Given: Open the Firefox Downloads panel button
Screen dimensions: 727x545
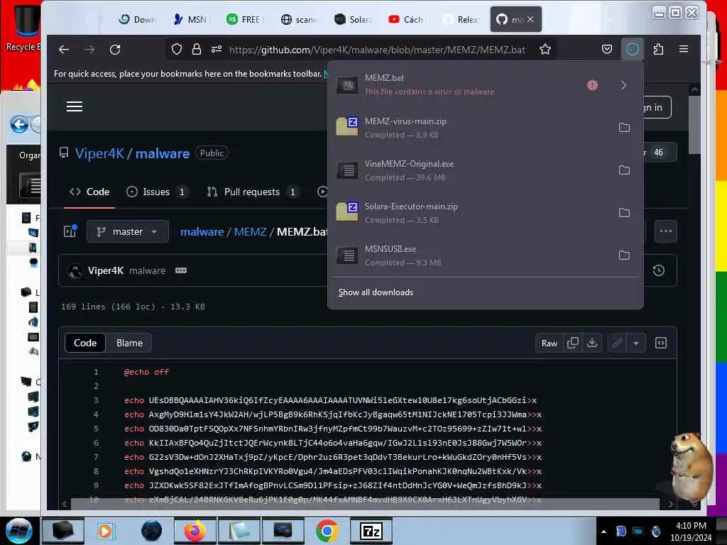Looking at the screenshot, I should click(x=633, y=49).
